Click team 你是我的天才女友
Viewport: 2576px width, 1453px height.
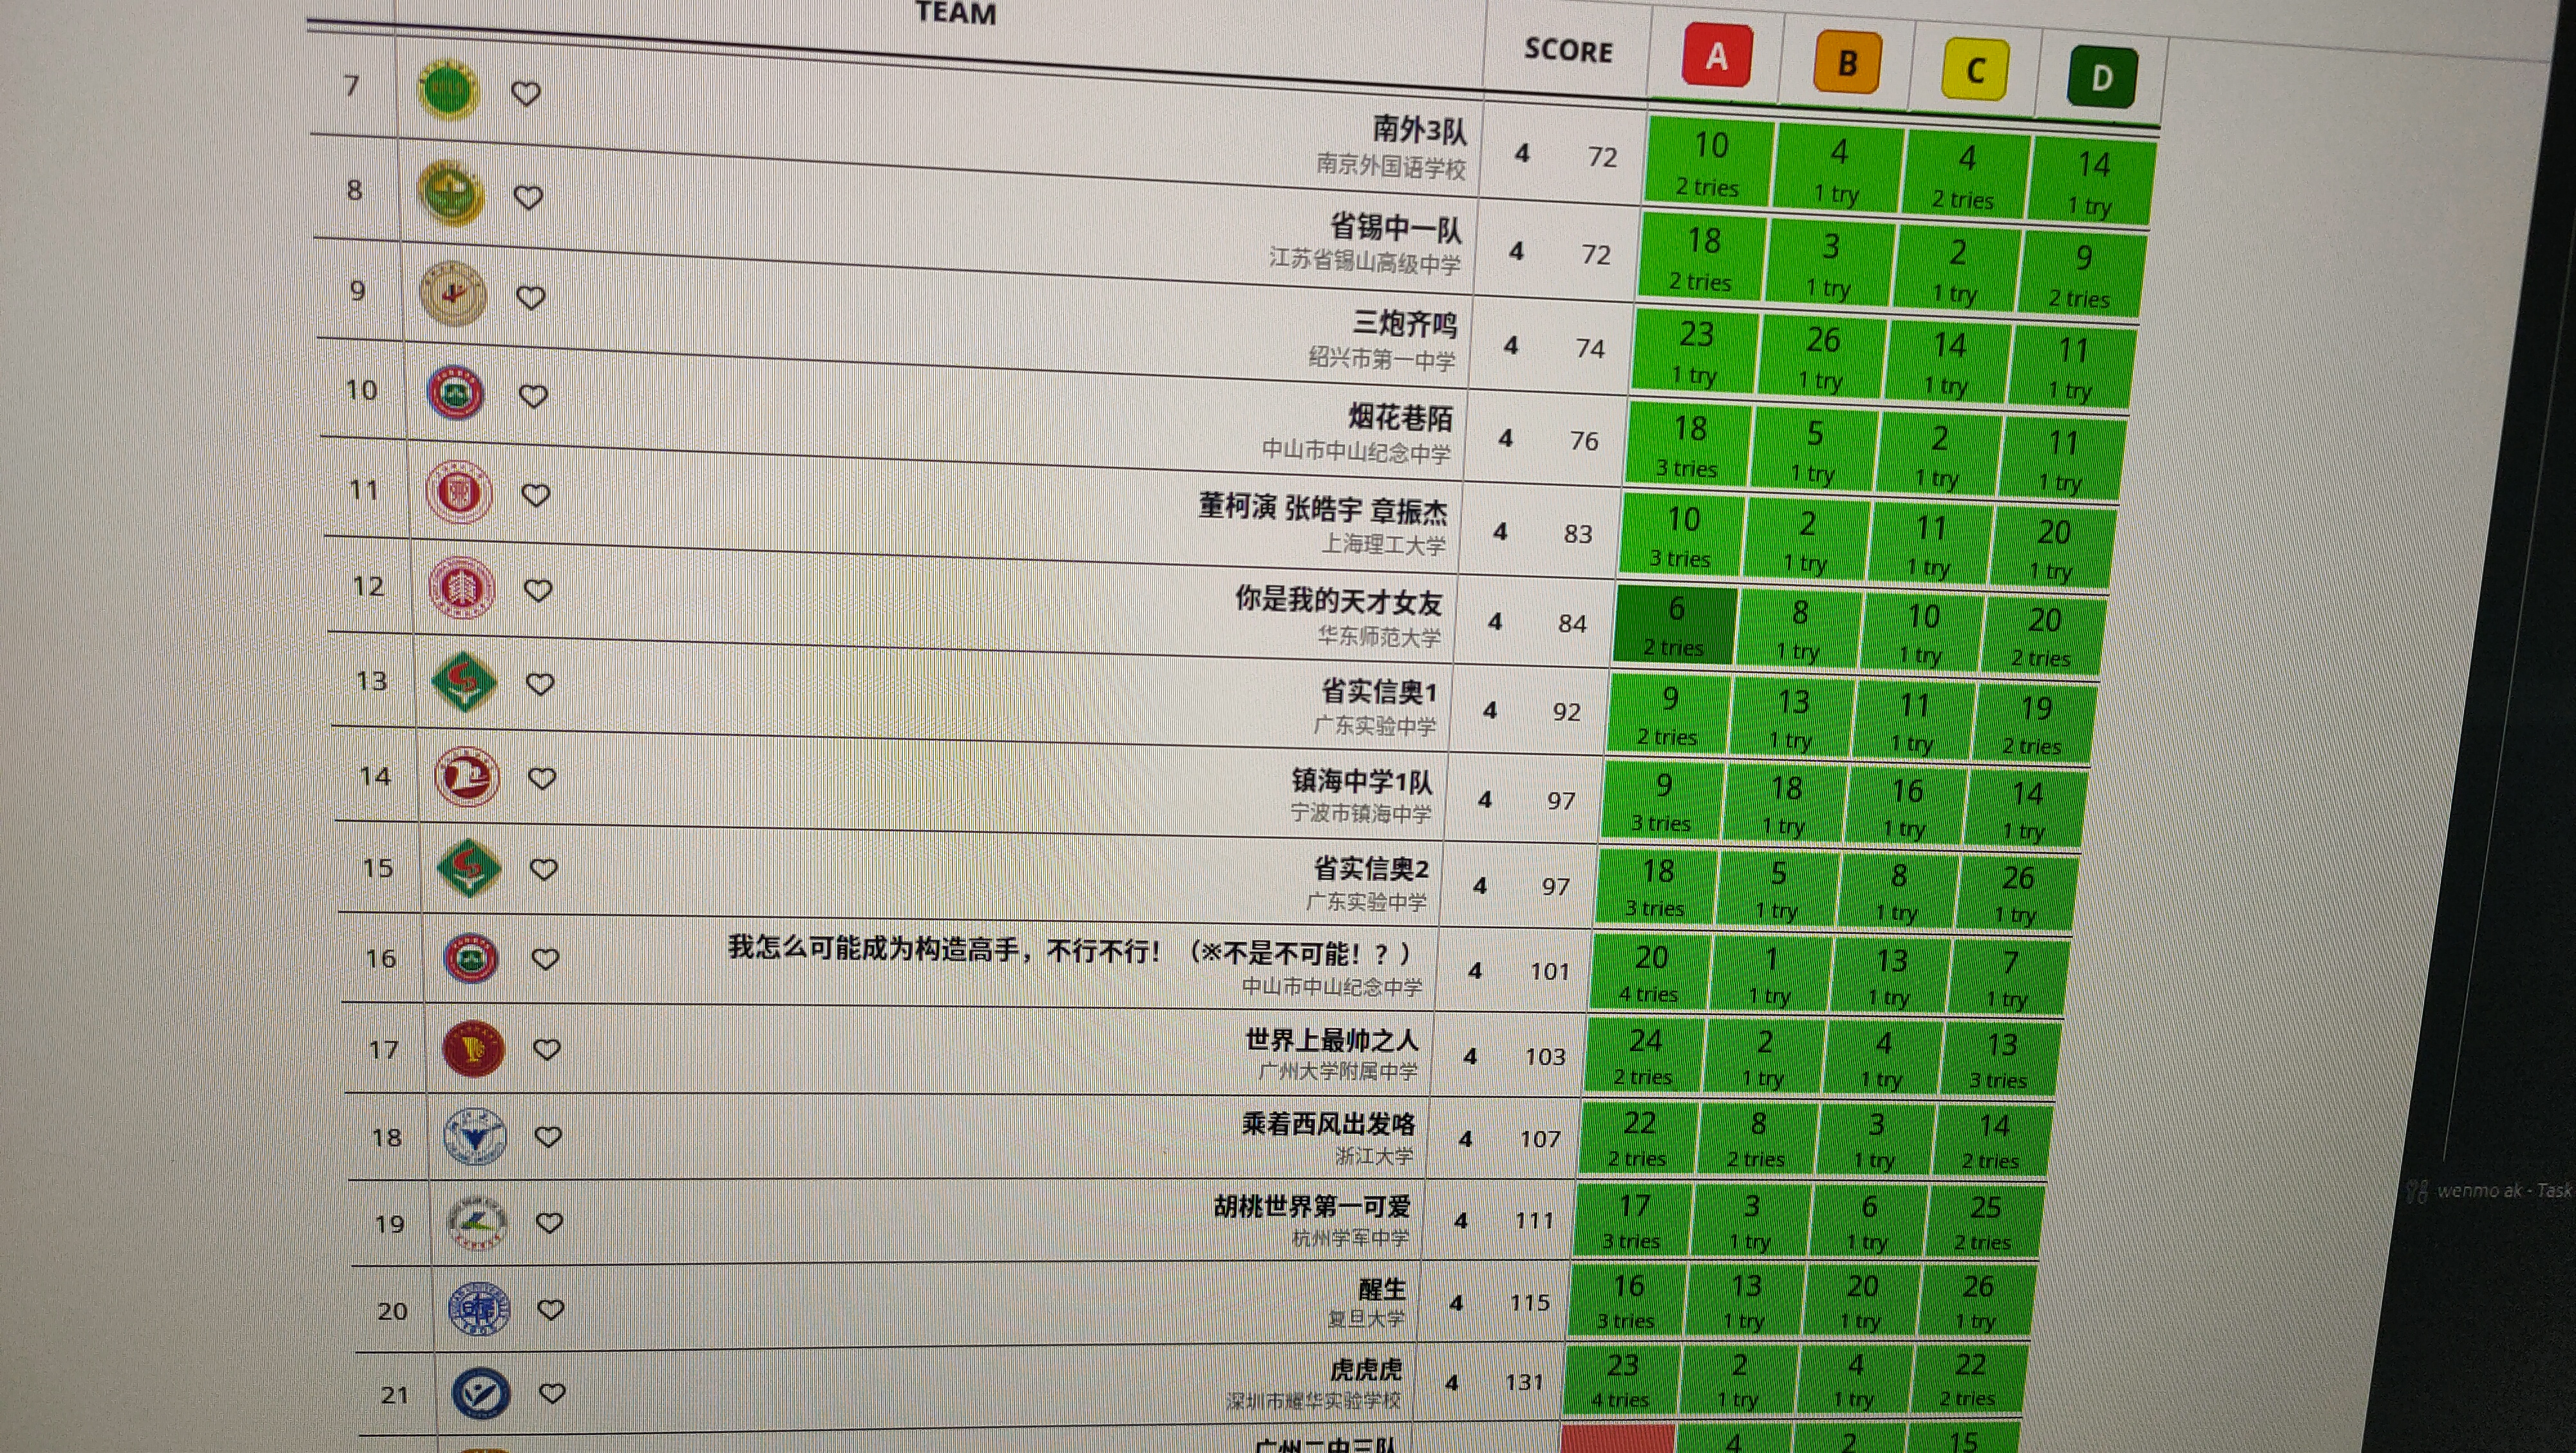1338,600
